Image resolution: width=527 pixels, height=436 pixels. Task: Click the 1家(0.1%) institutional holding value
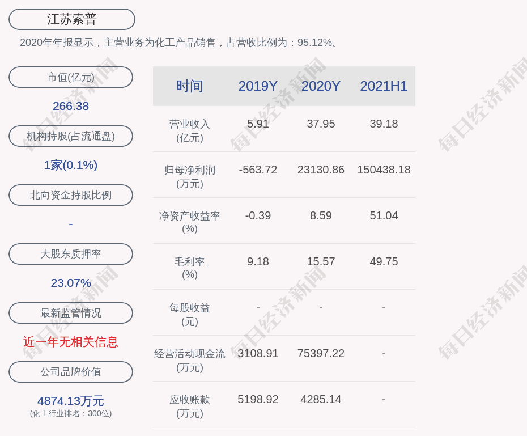point(71,165)
